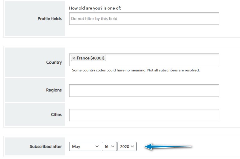Remove the France country tag
This screenshot has height=159, width=240.
coord(74,58)
